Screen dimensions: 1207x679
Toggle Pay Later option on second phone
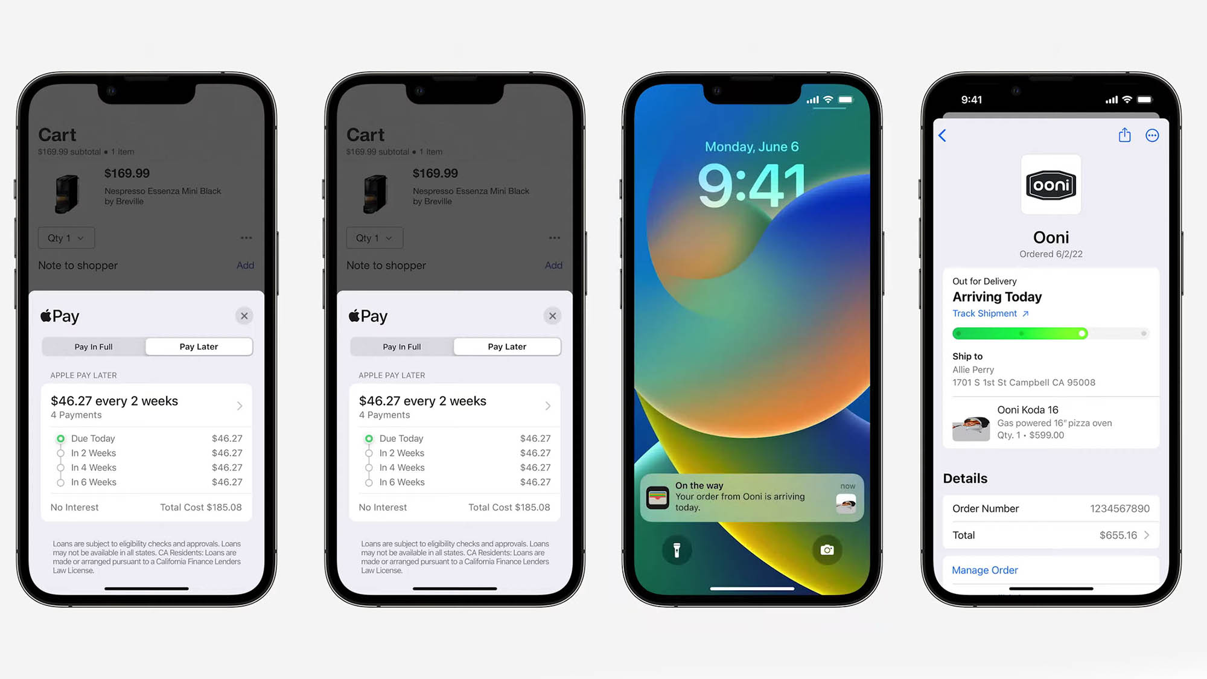506,346
